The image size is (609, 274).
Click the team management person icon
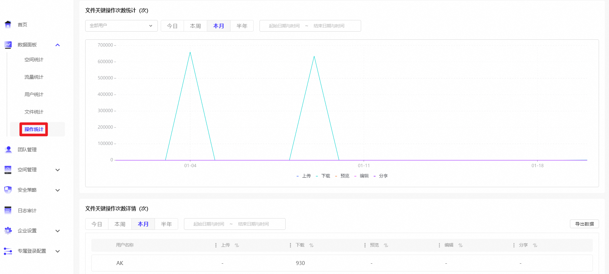click(x=8, y=149)
